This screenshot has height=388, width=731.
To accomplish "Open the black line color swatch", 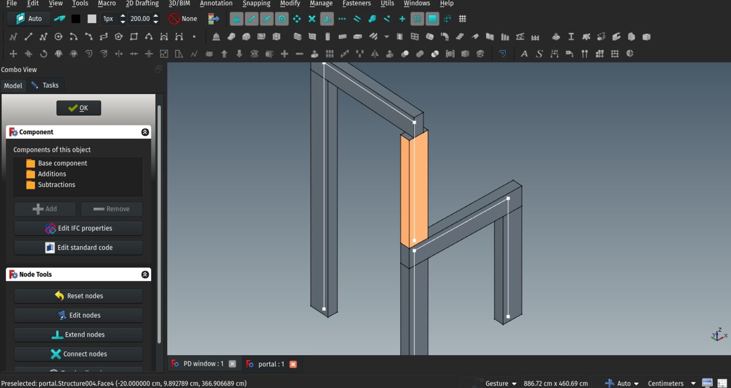I will coord(76,19).
